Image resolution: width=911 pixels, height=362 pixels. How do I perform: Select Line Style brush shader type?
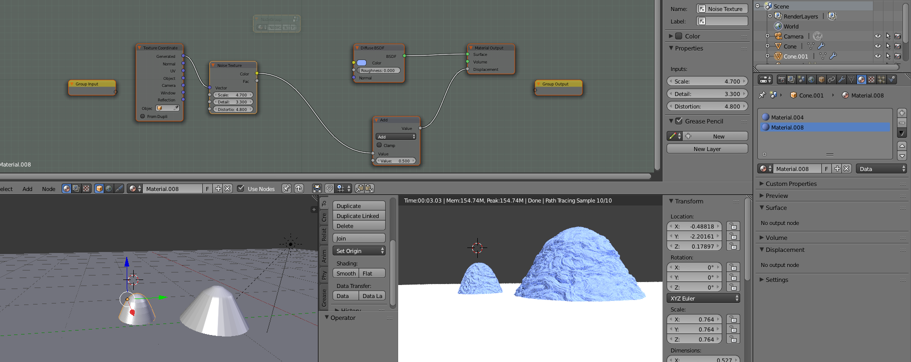[x=119, y=188]
